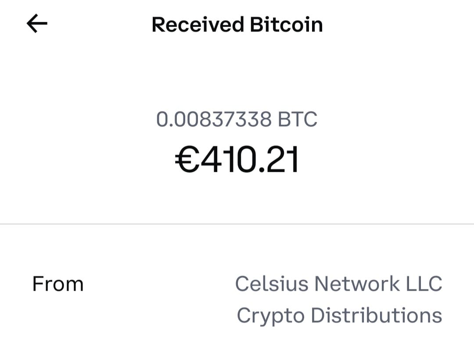Click the word Distributions in sender details
Viewport: 474px width, 346px height.
[377, 315]
